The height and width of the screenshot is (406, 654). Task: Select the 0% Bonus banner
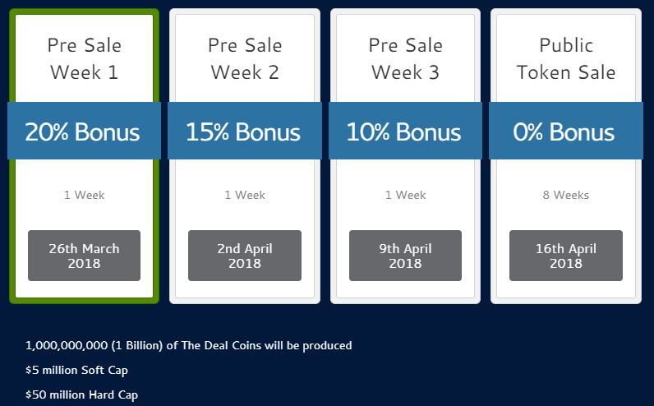point(566,131)
